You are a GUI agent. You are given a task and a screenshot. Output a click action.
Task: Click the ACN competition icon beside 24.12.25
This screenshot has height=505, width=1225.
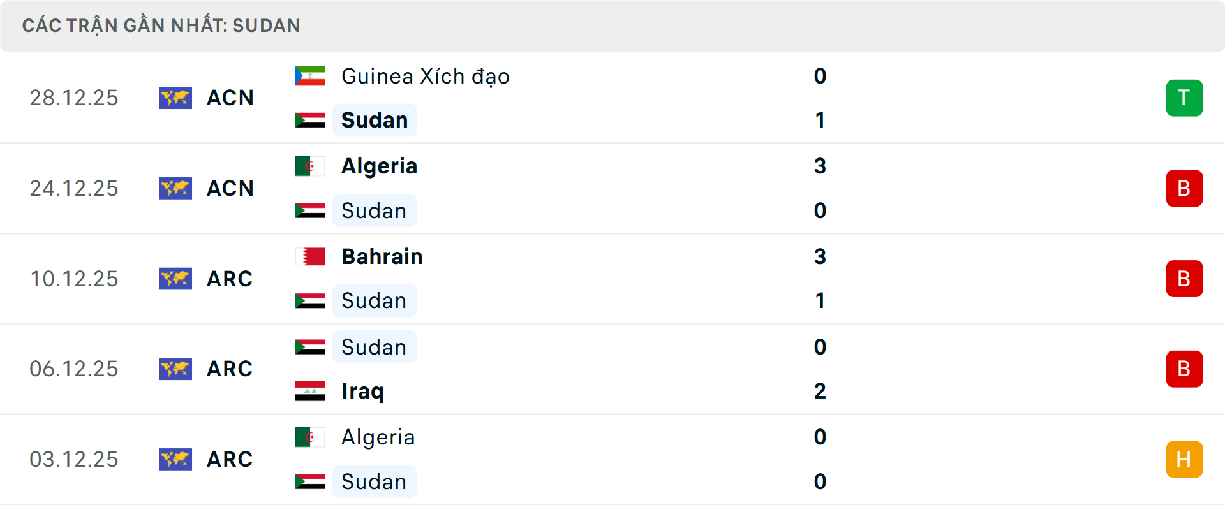(175, 188)
